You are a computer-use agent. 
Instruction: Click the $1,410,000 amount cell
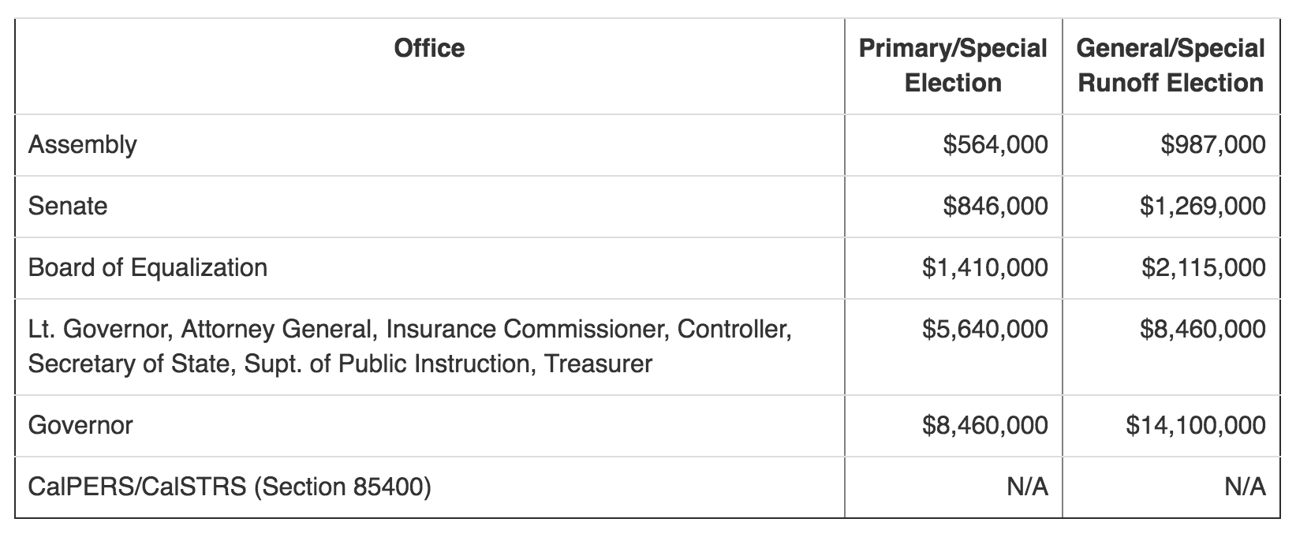pos(985,267)
